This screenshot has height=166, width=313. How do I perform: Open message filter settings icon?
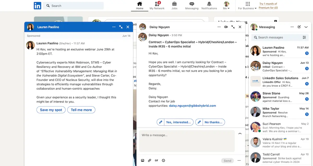[x=304, y=37]
